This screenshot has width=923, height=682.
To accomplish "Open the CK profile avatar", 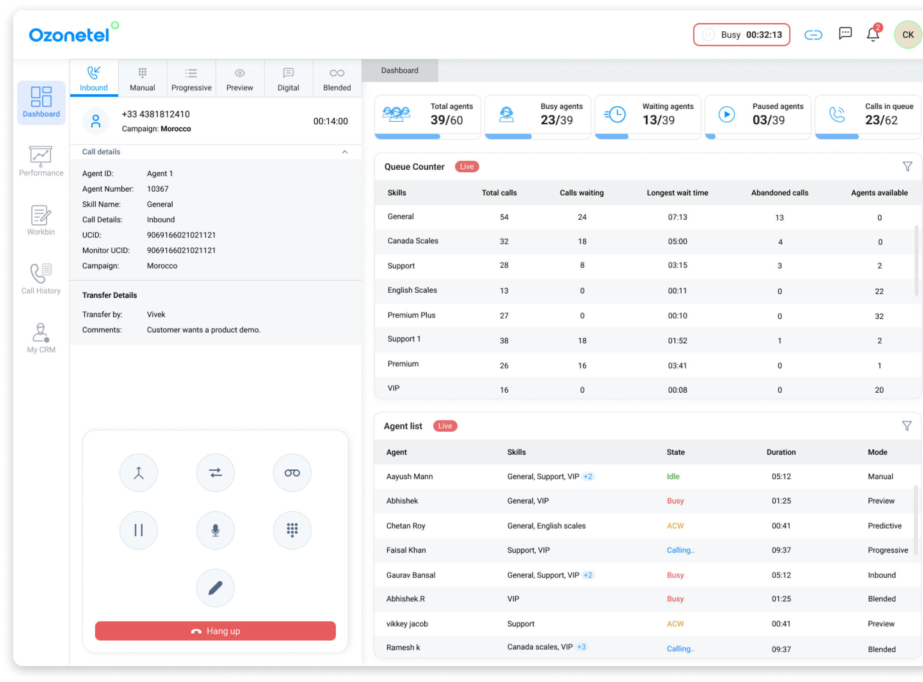I will (x=908, y=35).
